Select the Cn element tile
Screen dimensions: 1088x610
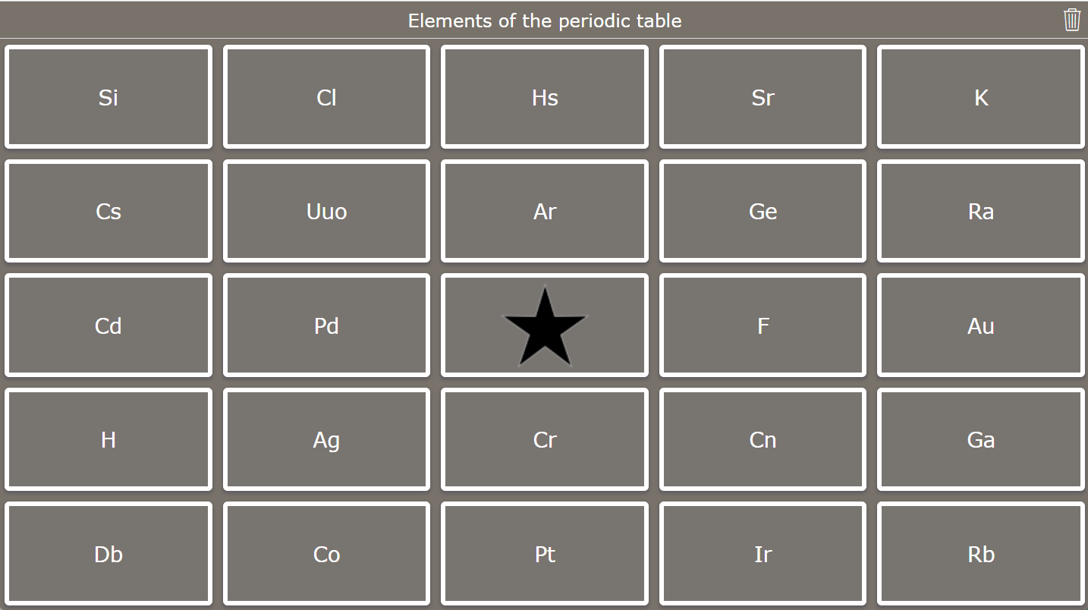click(x=763, y=439)
